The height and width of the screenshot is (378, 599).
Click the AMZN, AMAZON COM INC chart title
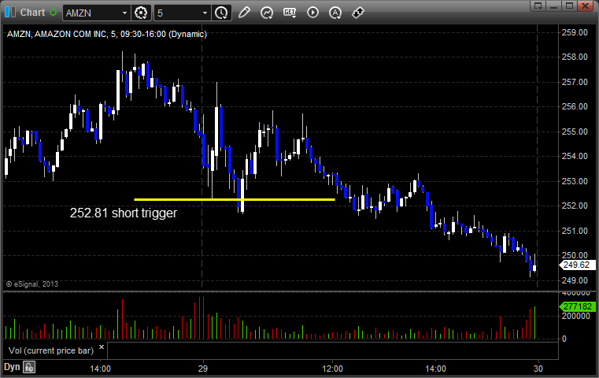tap(107, 34)
